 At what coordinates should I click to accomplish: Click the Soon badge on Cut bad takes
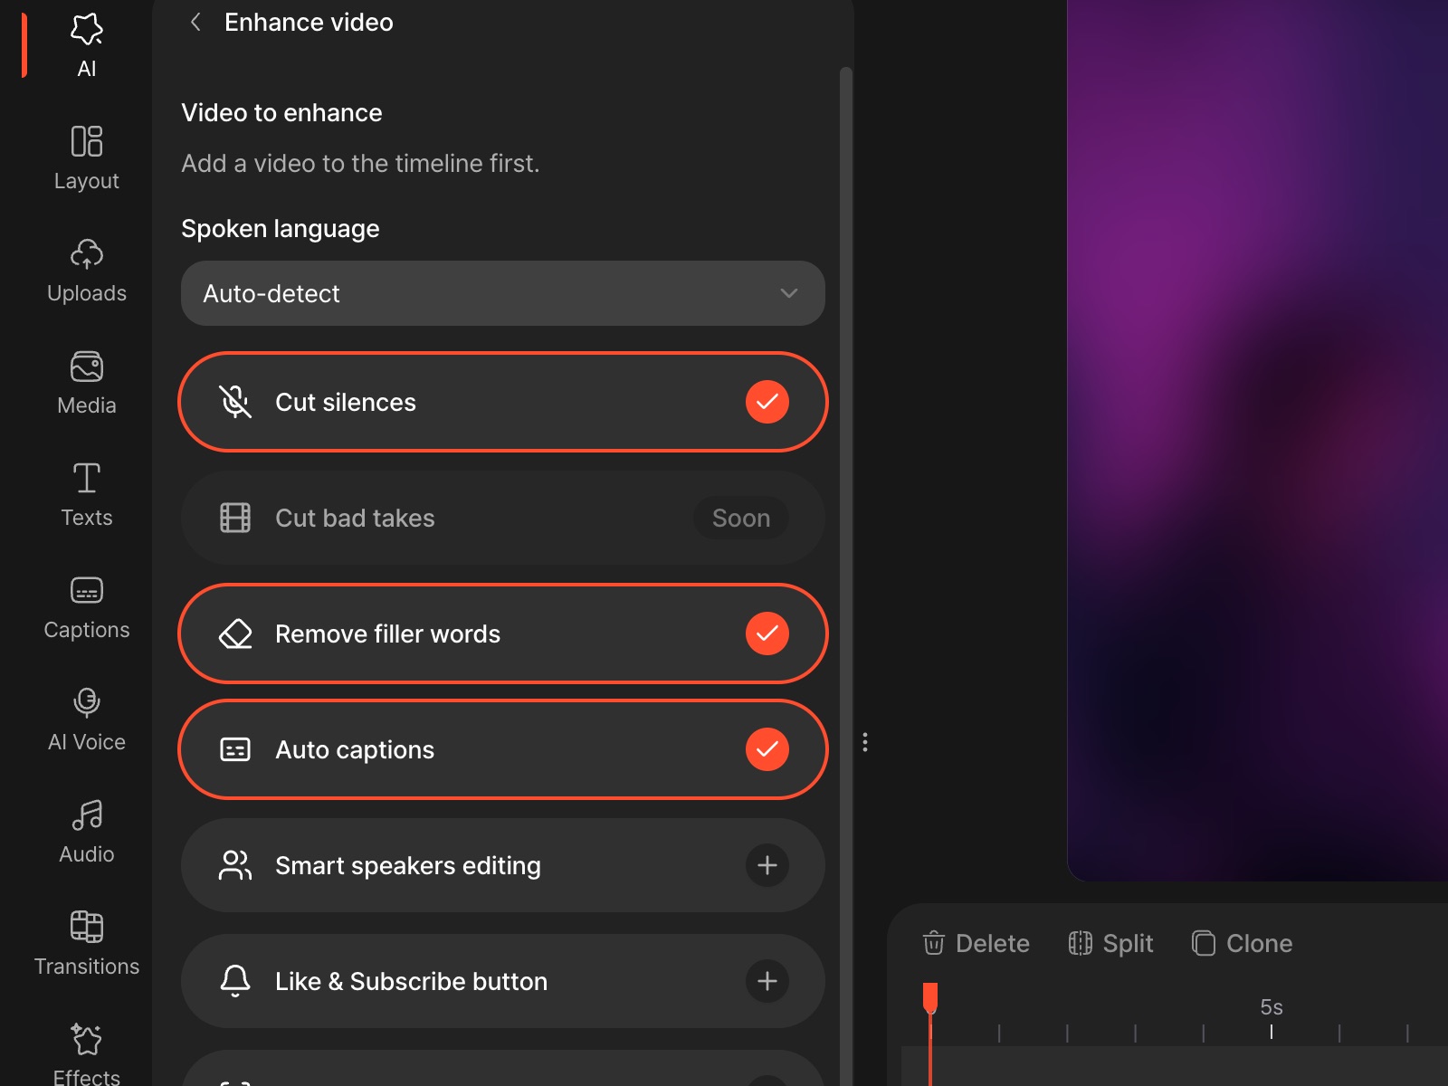741,518
